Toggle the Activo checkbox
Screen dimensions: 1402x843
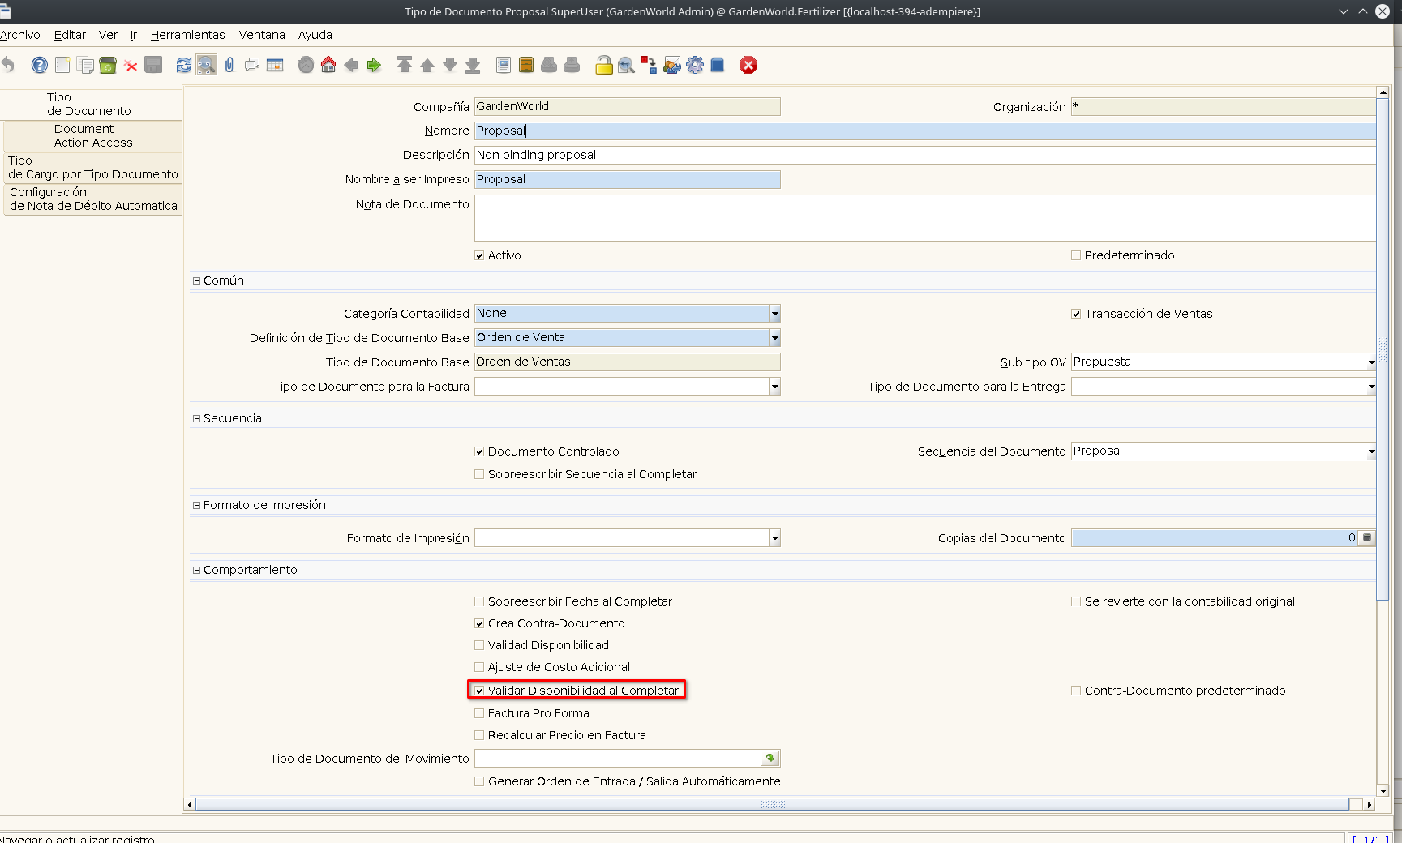click(x=479, y=255)
